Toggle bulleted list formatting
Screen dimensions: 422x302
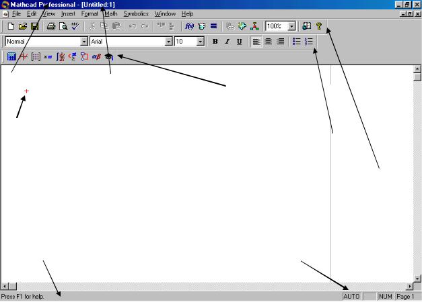click(x=297, y=42)
